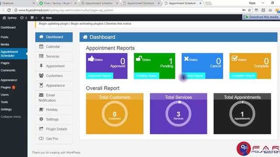
Task: Open plugin Settings menu item
Action: (x=54, y=119)
